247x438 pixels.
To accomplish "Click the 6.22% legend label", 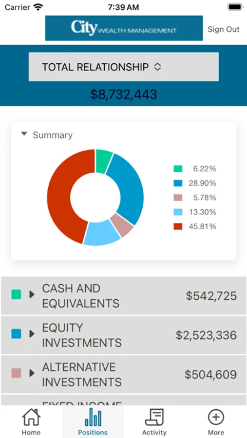I will pyautogui.click(x=205, y=169).
